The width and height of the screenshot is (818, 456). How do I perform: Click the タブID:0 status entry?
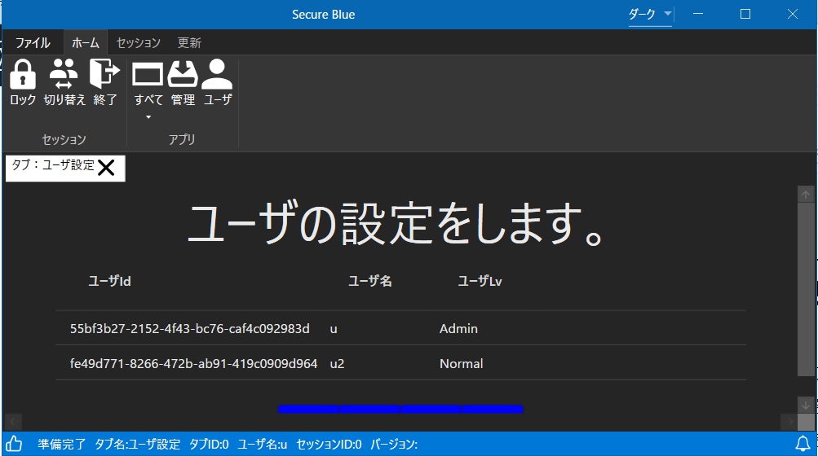[x=209, y=444]
